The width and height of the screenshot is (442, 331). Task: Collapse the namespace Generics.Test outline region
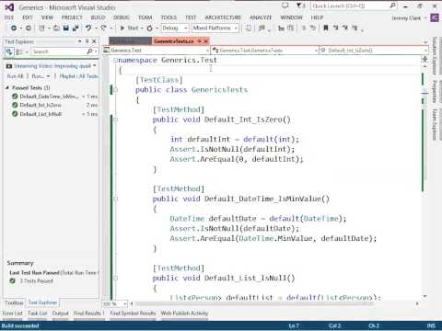pos(115,60)
